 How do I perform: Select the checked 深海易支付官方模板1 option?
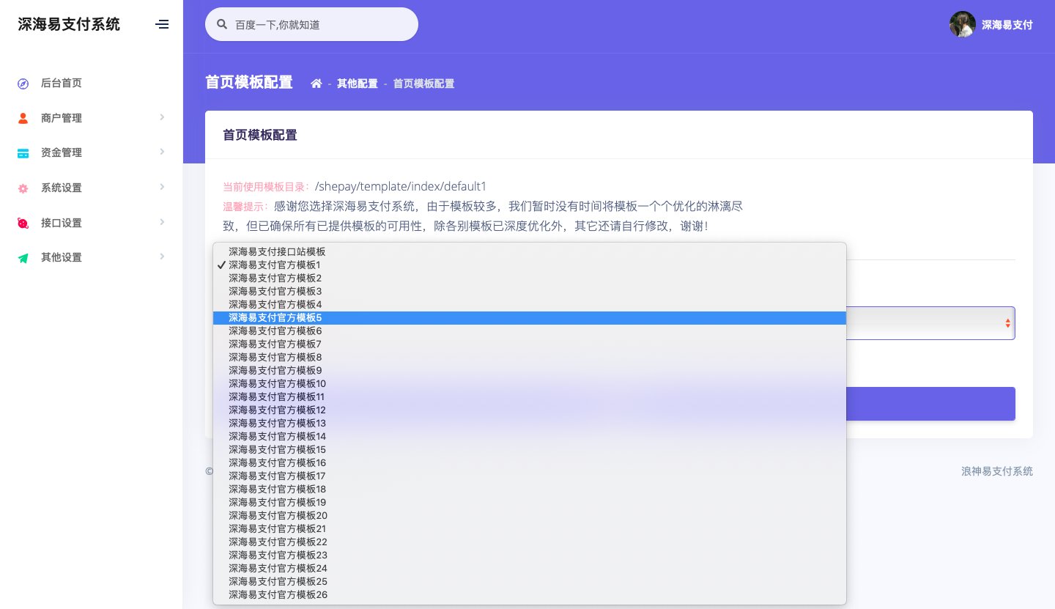coord(274,265)
